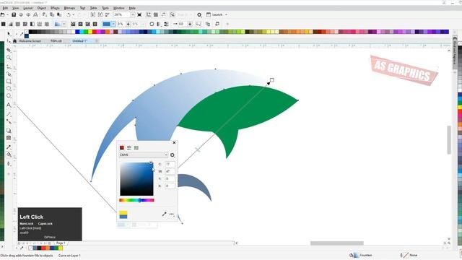Click the Import icon
This screenshot has height=260, width=462.
click(x=93, y=14)
